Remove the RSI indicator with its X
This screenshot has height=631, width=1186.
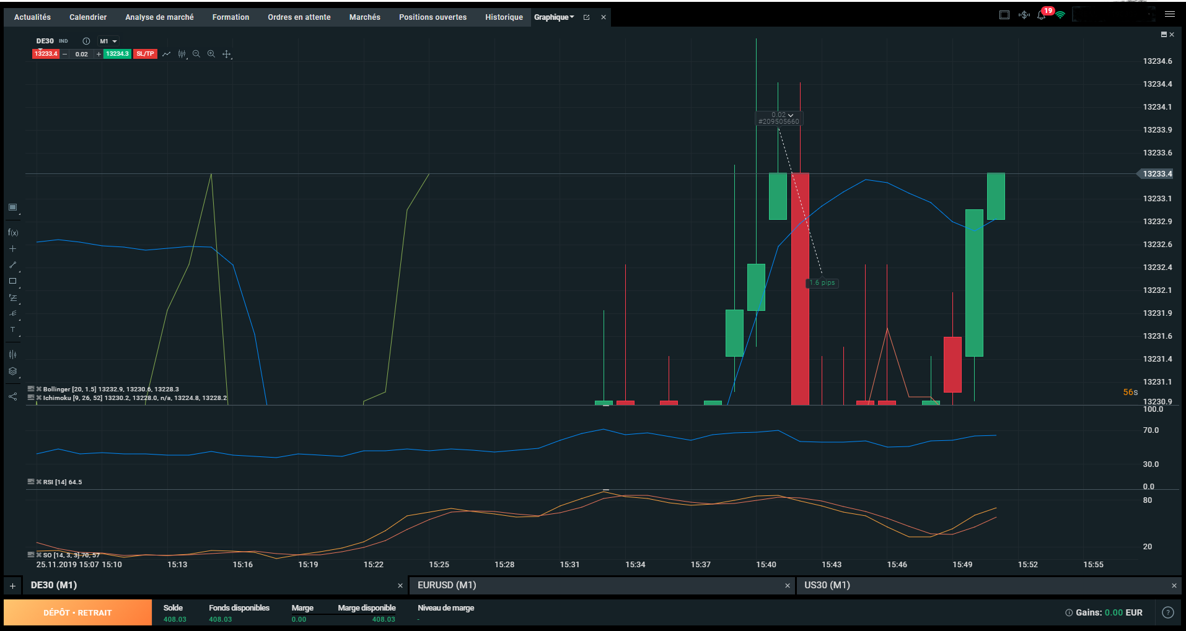pos(39,482)
